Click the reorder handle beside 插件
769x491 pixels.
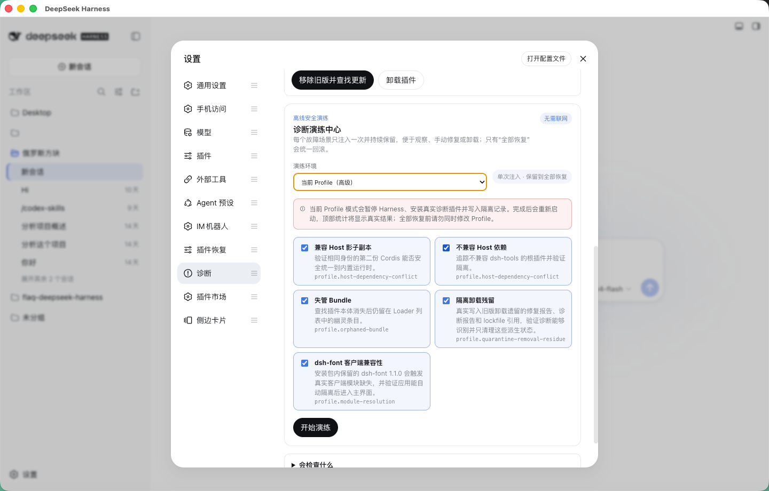click(254, 156)
